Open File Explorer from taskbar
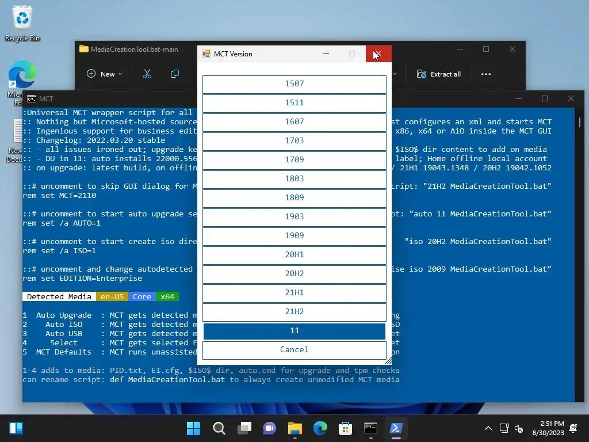 [x=295, y=428]
